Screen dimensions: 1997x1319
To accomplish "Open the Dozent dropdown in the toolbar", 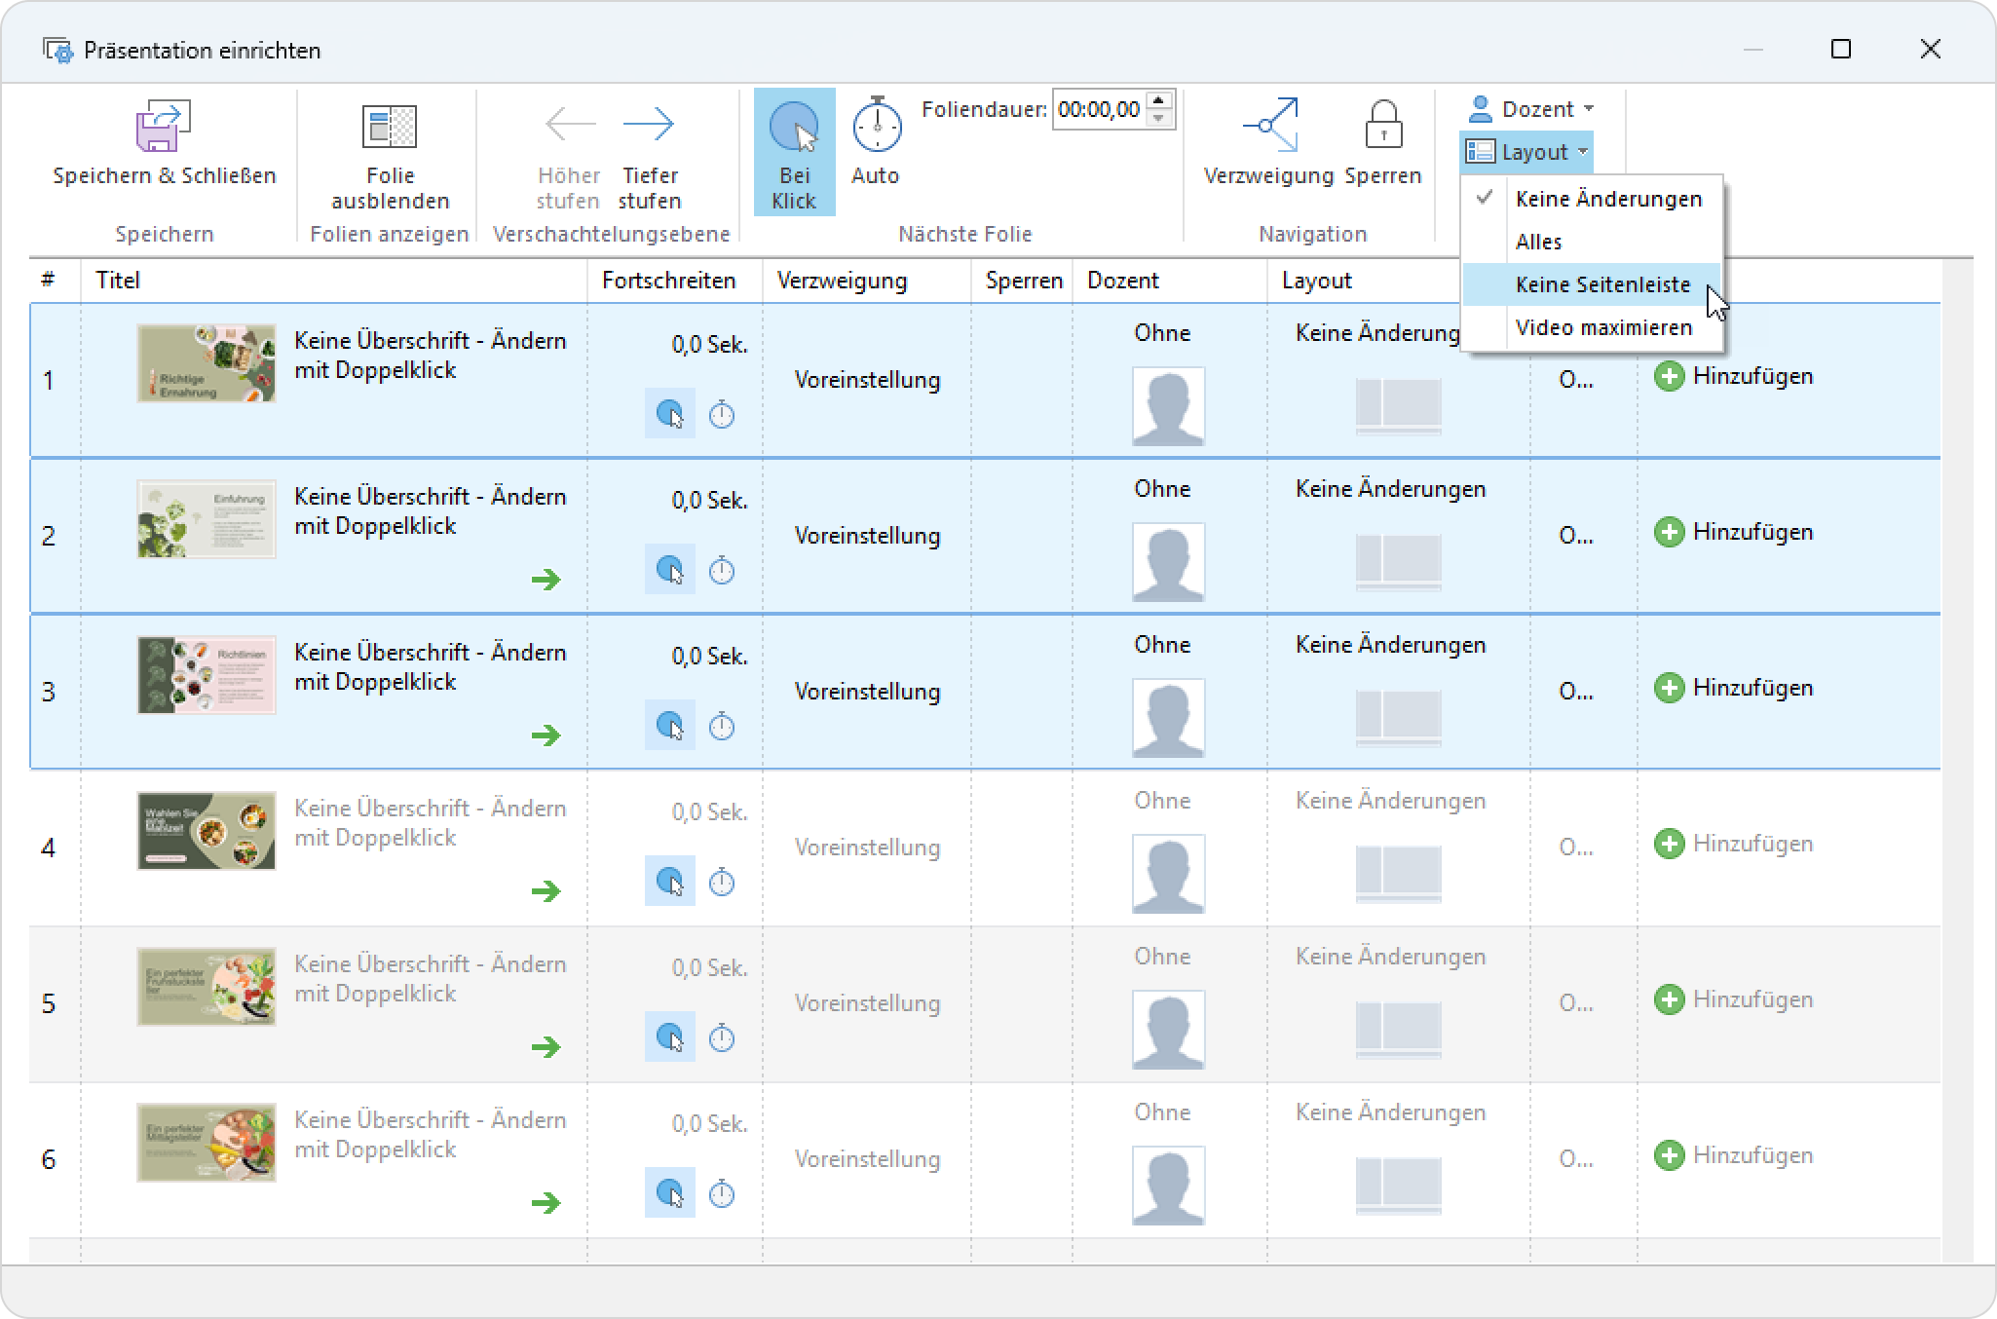I will click(1530, 109).
